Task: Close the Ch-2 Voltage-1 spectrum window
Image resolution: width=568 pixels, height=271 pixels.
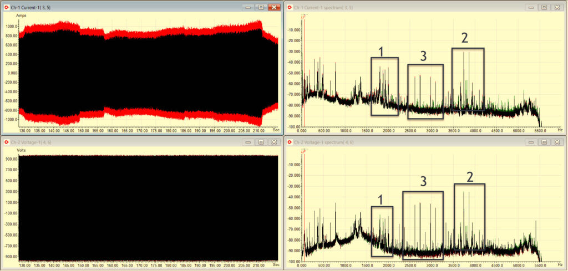Action: [557, 142]
